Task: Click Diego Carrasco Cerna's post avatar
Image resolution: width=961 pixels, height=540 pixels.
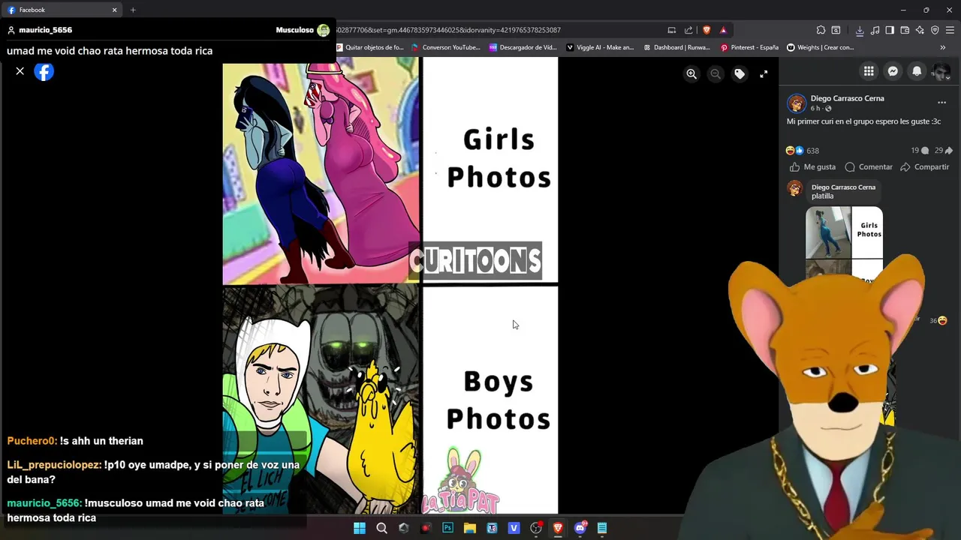Action: [x=796, y=103]
